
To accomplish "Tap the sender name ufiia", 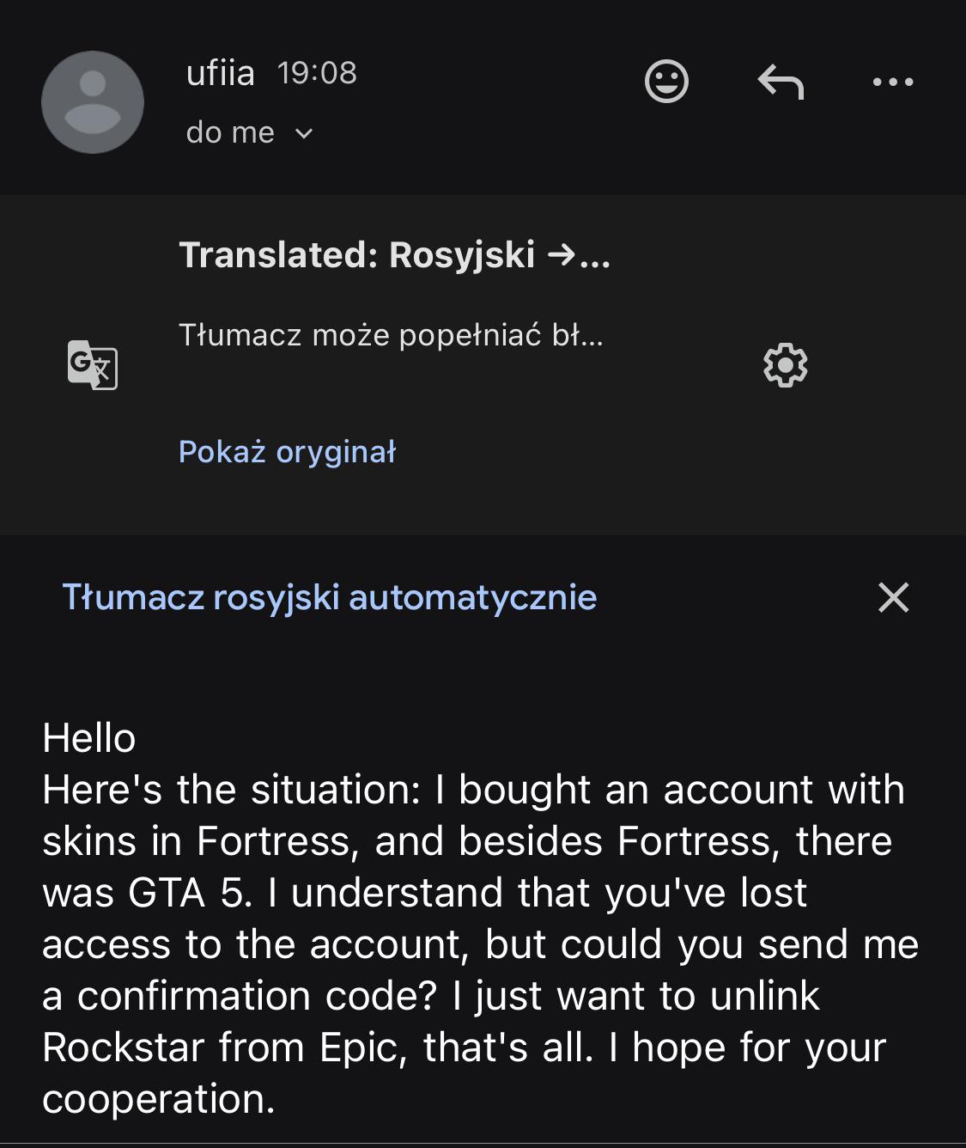I will click(220, 73).
